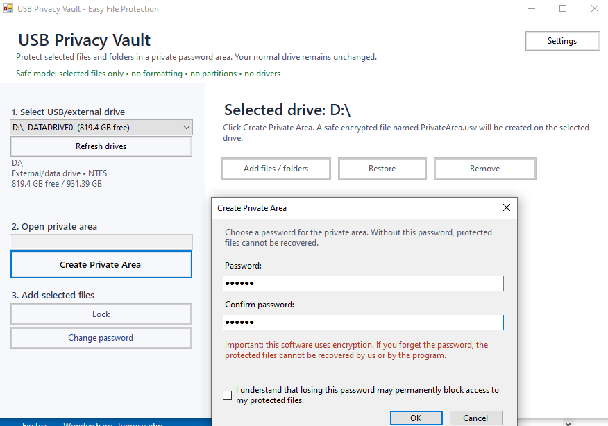608x426 pixels.
Task: Click the 'Click Create Private Area' description text
Action: pos(406,133)
